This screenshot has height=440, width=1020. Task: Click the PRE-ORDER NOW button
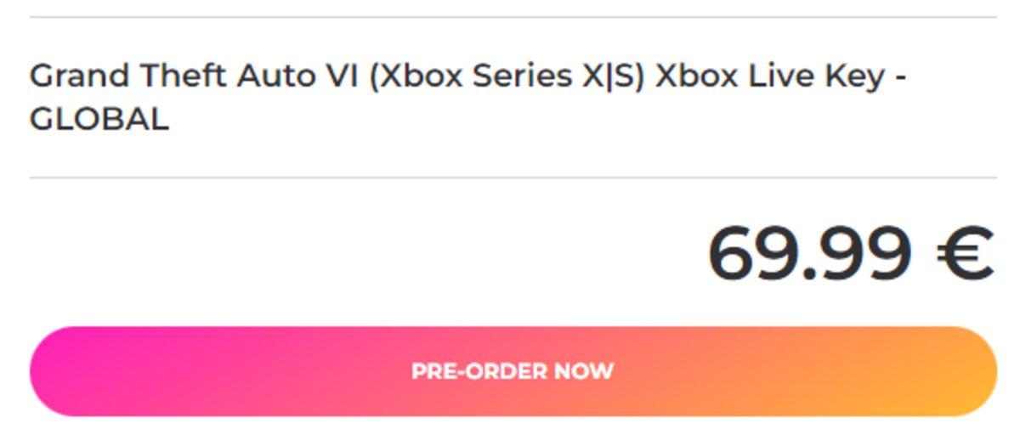[x=513, y=371]
